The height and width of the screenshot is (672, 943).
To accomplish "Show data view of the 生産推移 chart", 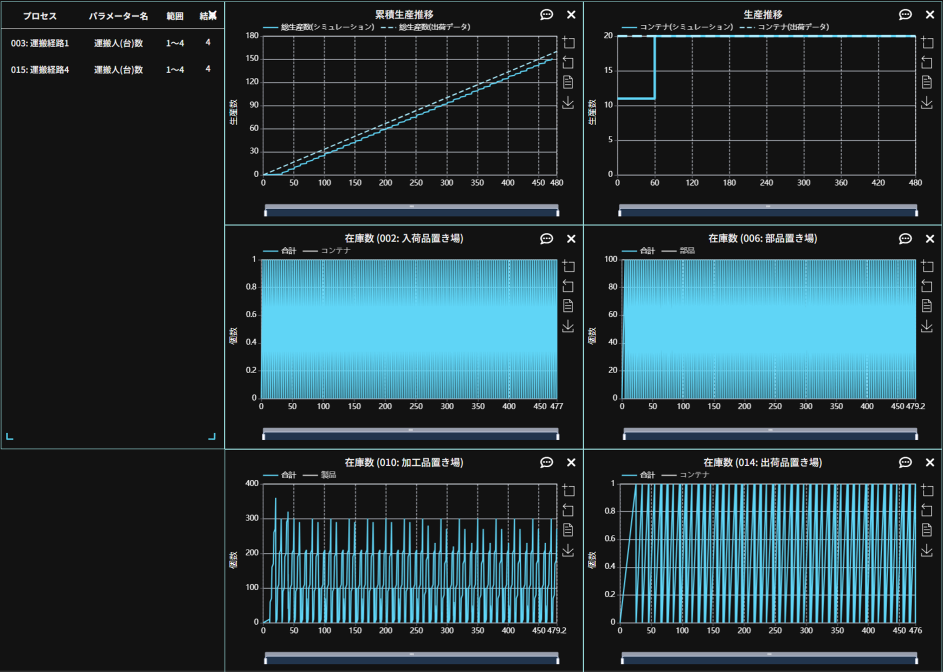I will tap(927, 82).
